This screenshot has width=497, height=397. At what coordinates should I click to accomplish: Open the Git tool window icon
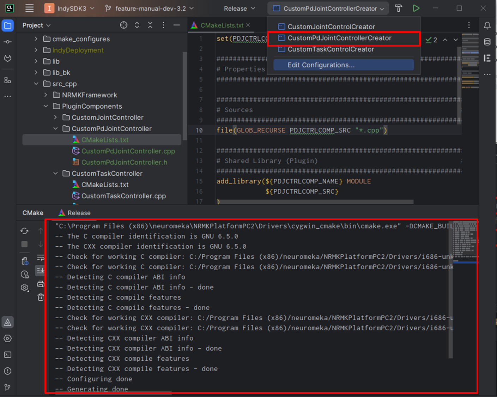point(8,387)
